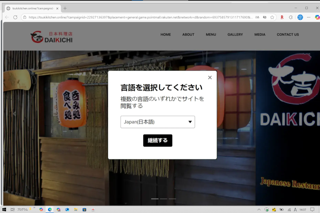The image size is (320, 213).
Task: Select the second carousel slide indicator
Action: pyautogui.click(x=163, y=199)
